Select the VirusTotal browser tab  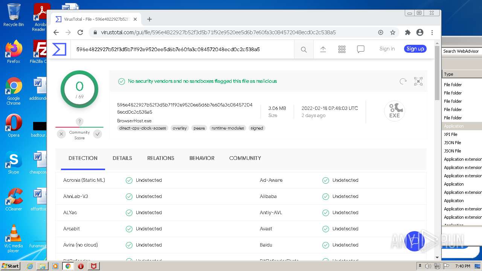(96, 19)
